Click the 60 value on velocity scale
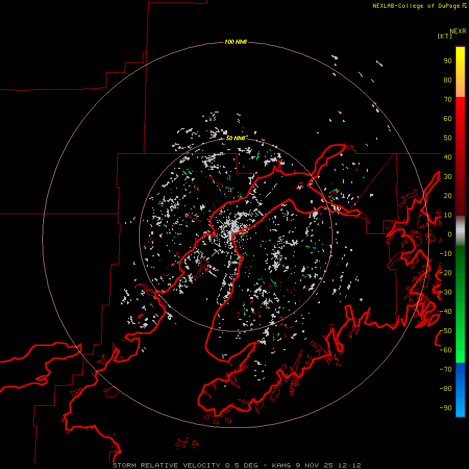 click(448, 119)
